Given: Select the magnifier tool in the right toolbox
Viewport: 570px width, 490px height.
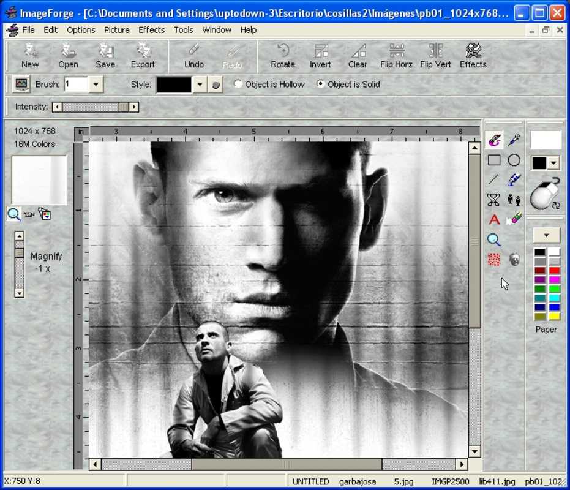Looking at the screenshot, I should 494,239.
